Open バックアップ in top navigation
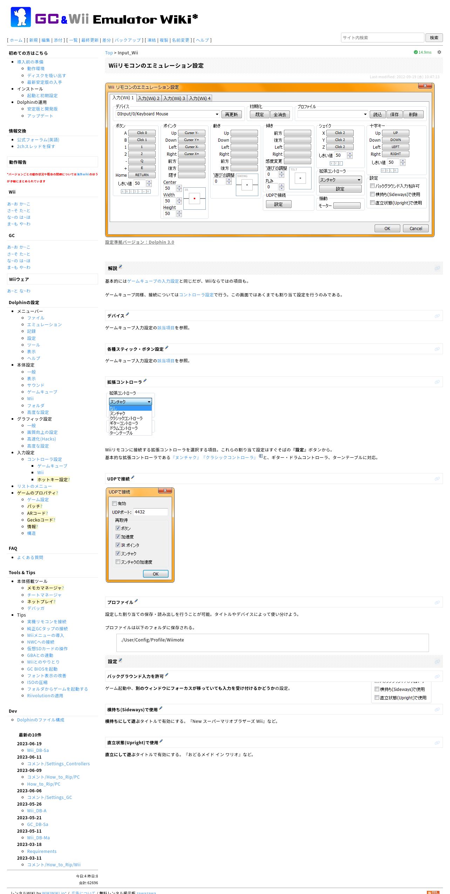 click(128, 40)
